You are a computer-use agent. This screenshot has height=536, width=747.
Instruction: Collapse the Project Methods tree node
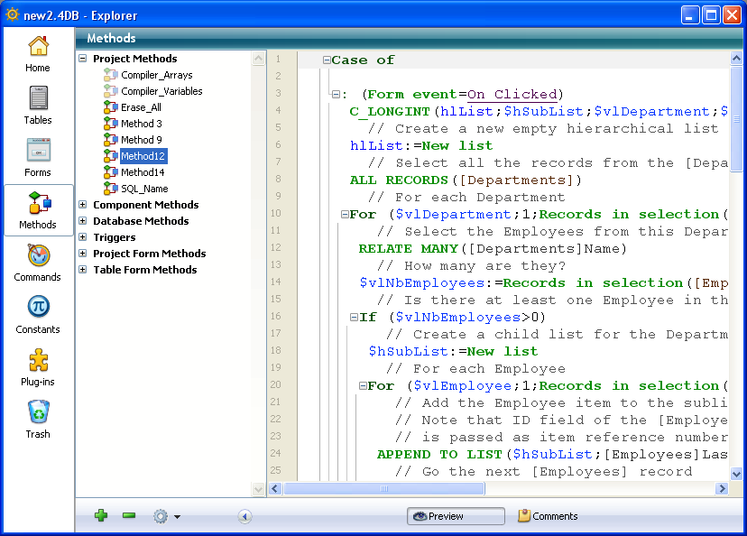coord(83,59)
